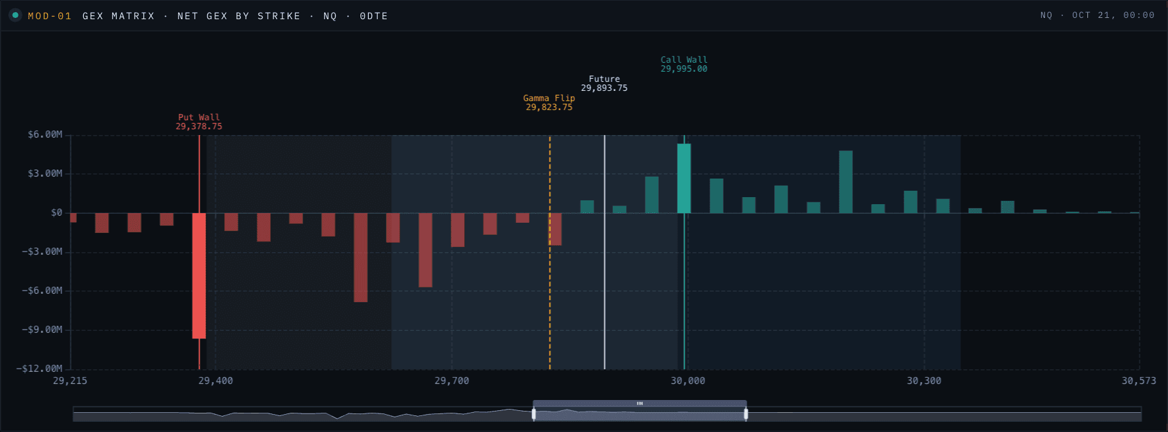Click the NQ · OCT 21, 00:00 timestamp
The width and height of the screenshot is (1168, 432).
click(x=1098, y=15)
